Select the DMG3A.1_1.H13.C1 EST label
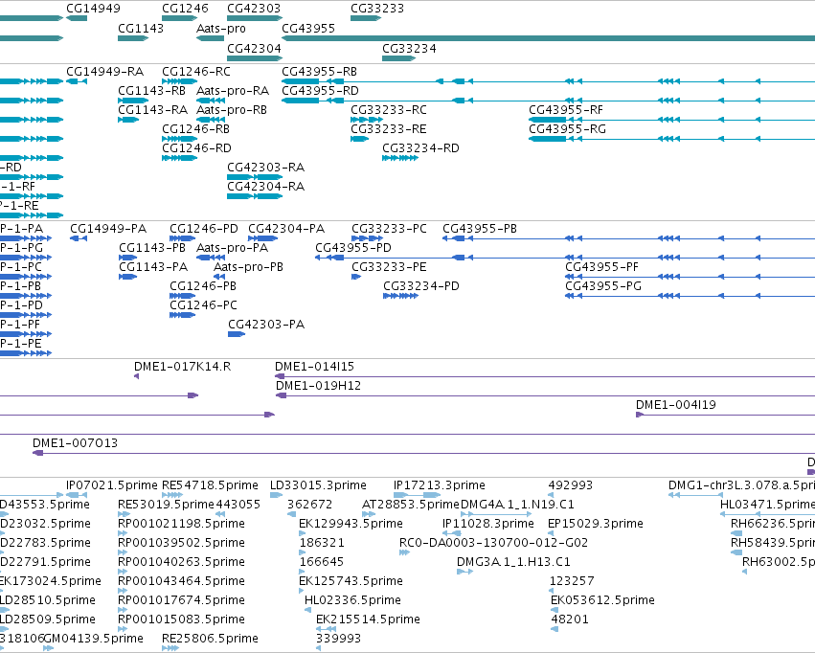The height and width of the screenshot is (653, 815). tap(513, 562)
